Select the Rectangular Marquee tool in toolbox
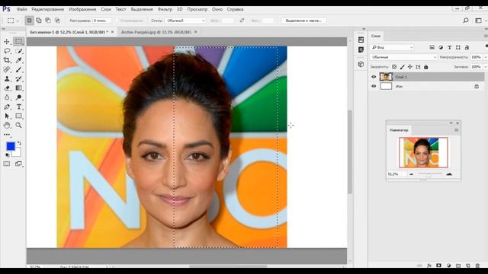This screenshot has height=274, width=488. tap(18, 41)
